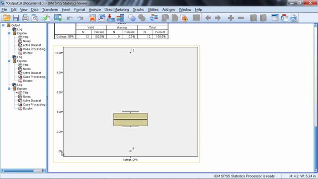Click the Insert Title icon

pyautogui.click(x=285, y=18)
